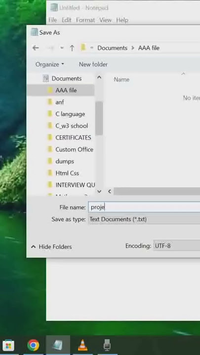Image resolution: width=200 pixels, height=355 pixels.
Task: Select Documents in the folder tree
Action: coord(67,78)
